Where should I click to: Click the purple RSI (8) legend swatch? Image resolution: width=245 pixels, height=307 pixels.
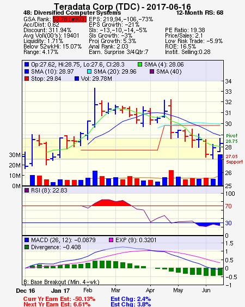pos(27,190)
